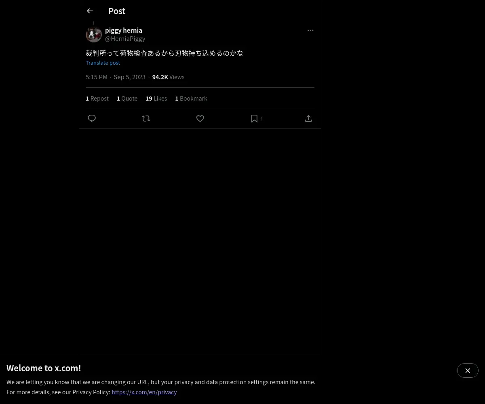Dismiss the Welcome to x.com banner
The image size is (485, 404).
coord(468,370)
